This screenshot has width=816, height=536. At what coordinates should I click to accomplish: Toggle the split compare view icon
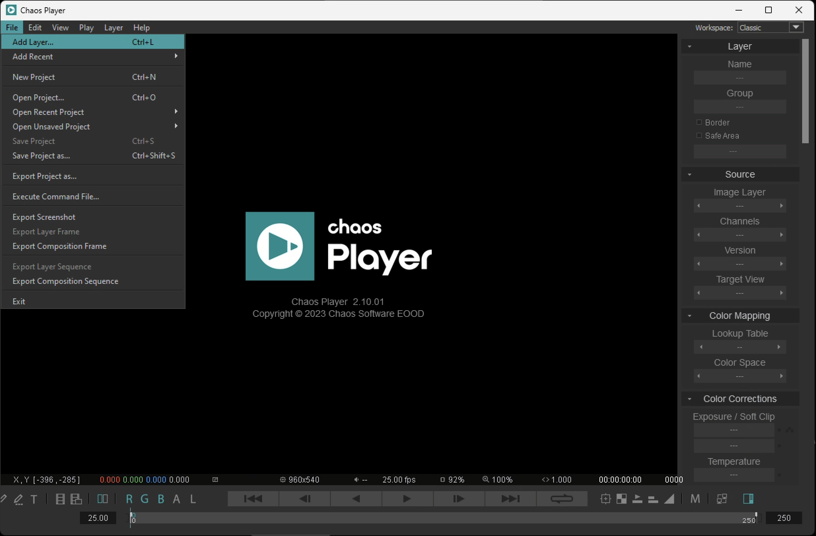pyautogui.click(x=103, y=499)
